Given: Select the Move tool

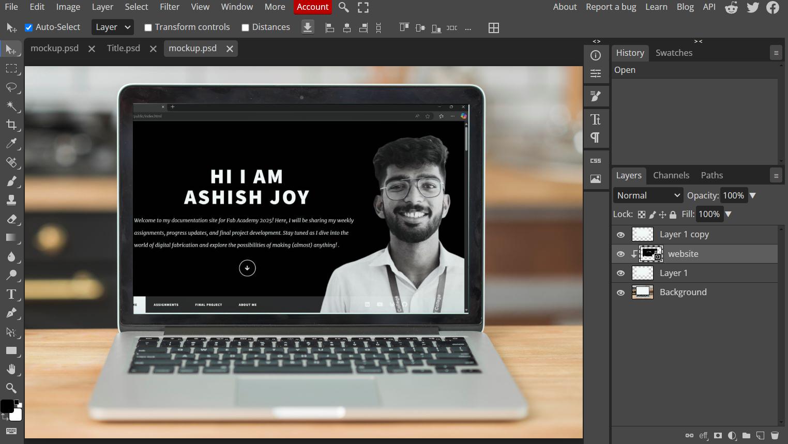Looking at the screenshot, I should (x=11, y=50).
